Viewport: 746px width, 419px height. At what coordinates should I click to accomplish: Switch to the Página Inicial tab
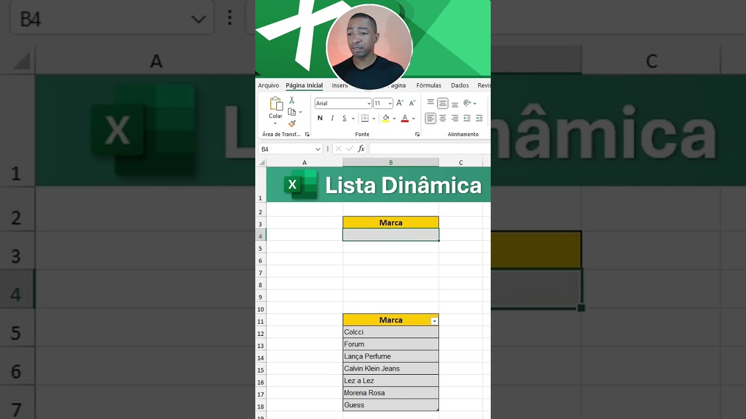pyautogui.click(x=304, y=86)
